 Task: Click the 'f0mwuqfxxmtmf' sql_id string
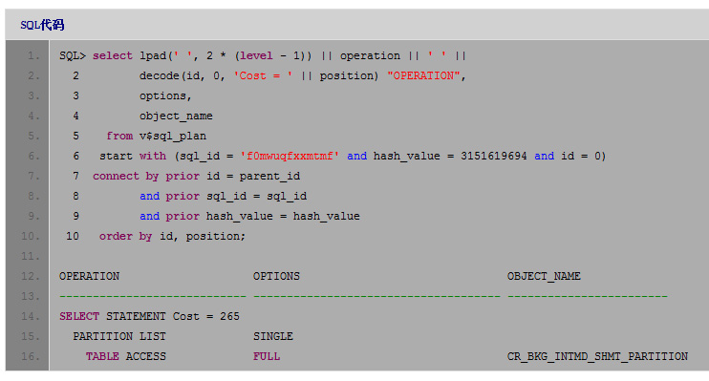[x=290, y=156]
